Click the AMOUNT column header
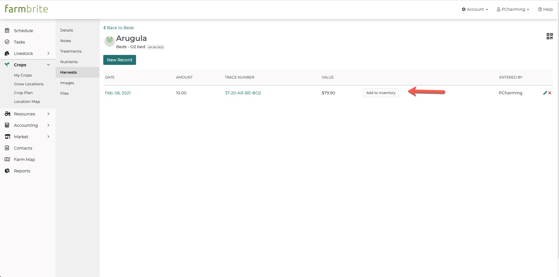This screenshot has height=277, width=559. (184, 77)
